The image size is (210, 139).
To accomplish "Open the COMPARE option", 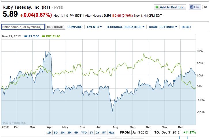I will coord(75,27).
